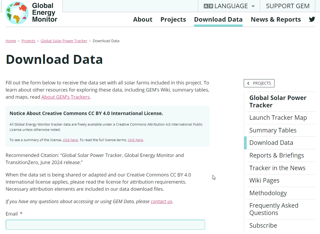This screenshot has height=234, width=320.
Task: Open the Projects menu item
Action: pos(173,20)
